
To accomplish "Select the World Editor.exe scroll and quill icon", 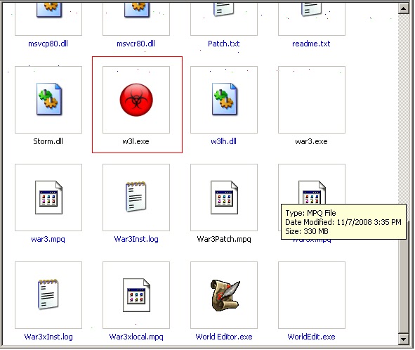I will click(225, 295).
